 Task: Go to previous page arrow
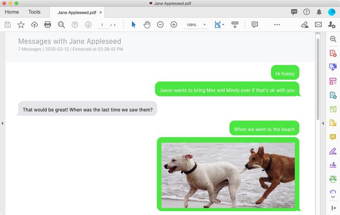[75, 25]
